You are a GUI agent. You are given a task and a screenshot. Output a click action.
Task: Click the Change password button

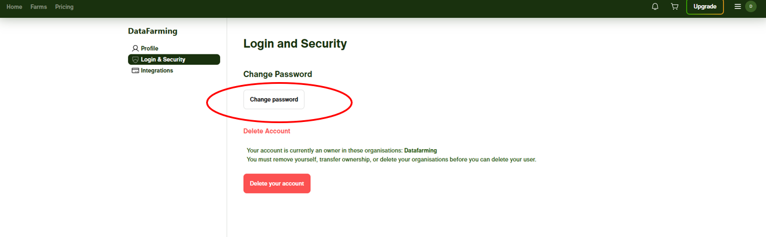(x=274, y=99)
